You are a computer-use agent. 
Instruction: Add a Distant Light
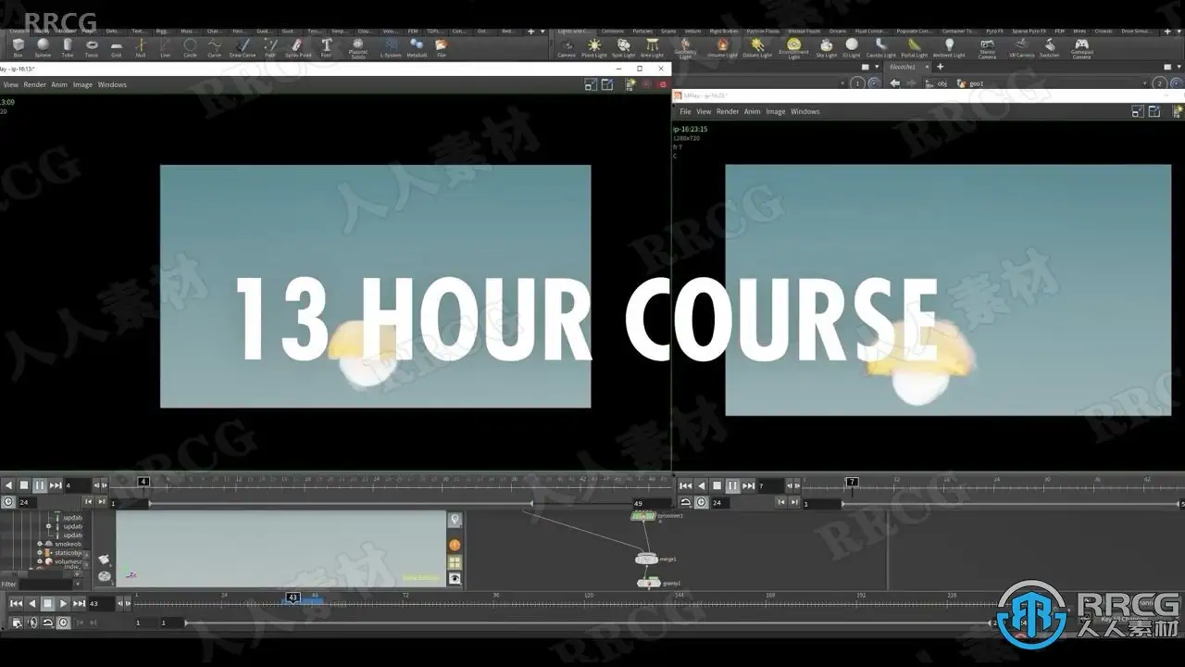click(x=757, y=46)
